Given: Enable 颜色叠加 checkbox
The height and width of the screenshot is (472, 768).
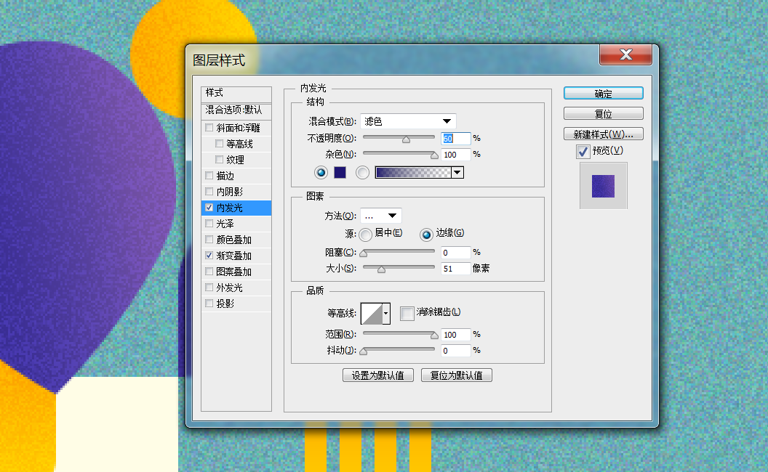Looking at the screenshot, I should (x=209, y=240).
